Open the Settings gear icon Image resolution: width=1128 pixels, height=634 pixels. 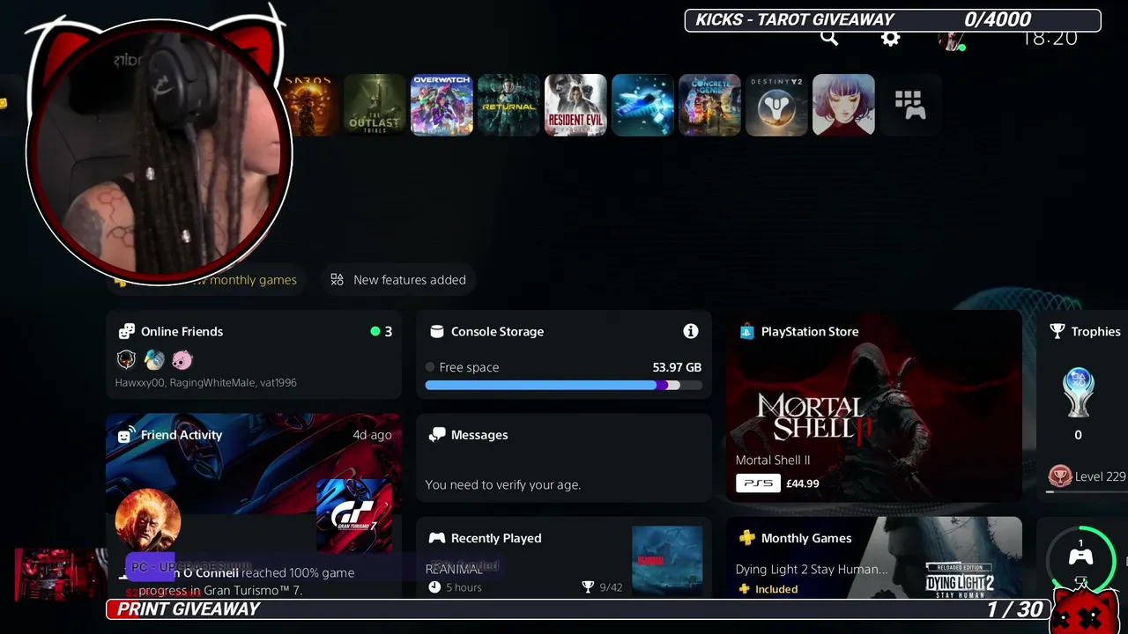coord(891,39)
